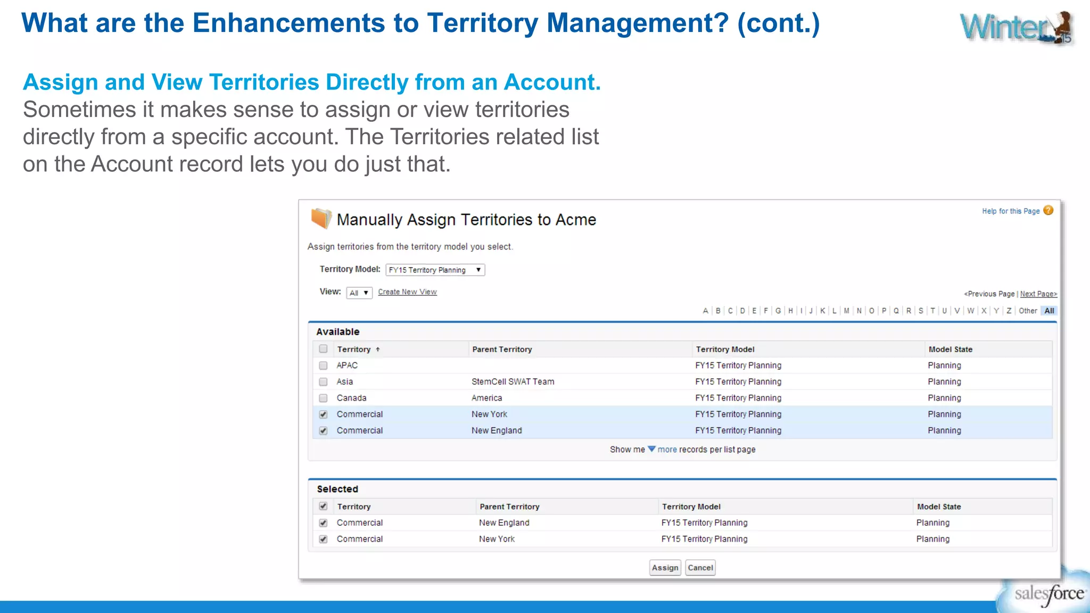
Task: Click Parent Territory header in Selected
Action: tap(509, 507)
